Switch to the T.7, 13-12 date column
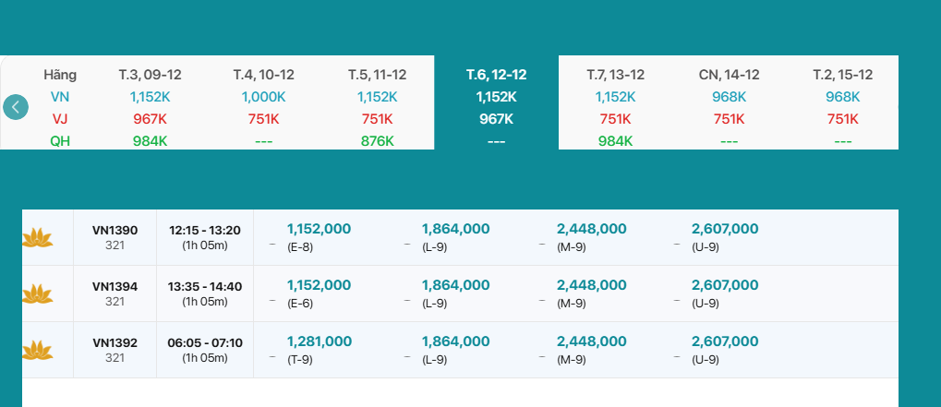This screenshot has width=941, height=407. pyautogui.click(x=615, y=75)
